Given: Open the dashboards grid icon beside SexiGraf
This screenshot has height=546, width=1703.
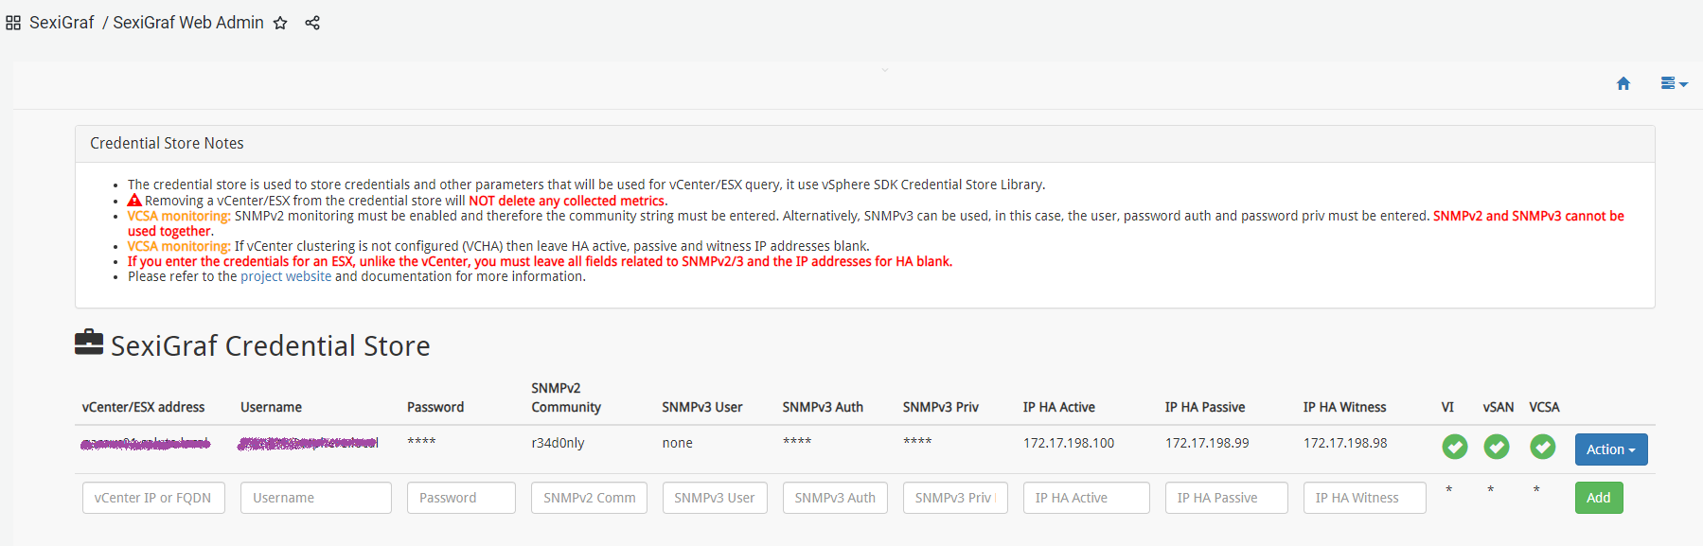Looking at the screenshot, I should (x=13, y=23).
